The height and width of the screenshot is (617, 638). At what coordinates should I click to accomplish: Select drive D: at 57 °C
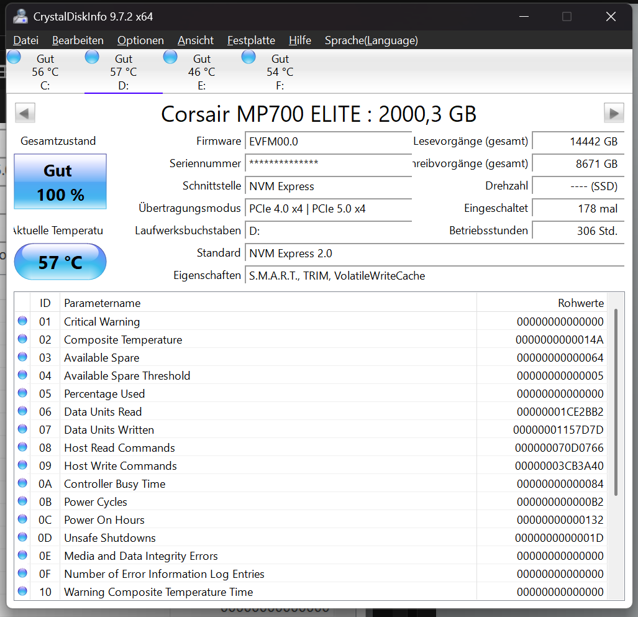[123, 72]
